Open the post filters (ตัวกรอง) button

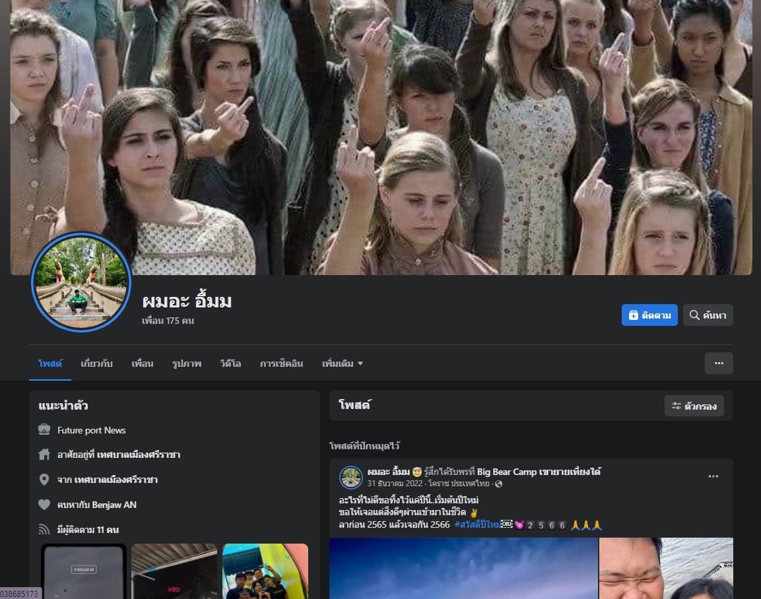click(x=694, y=406)
